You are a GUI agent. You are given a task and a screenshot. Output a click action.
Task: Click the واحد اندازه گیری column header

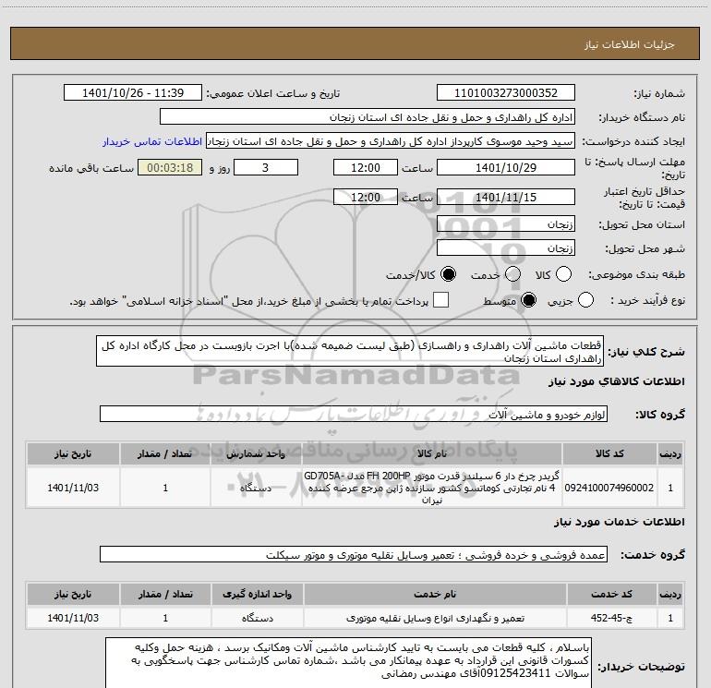pyautogui.click(x=257, y=594)
